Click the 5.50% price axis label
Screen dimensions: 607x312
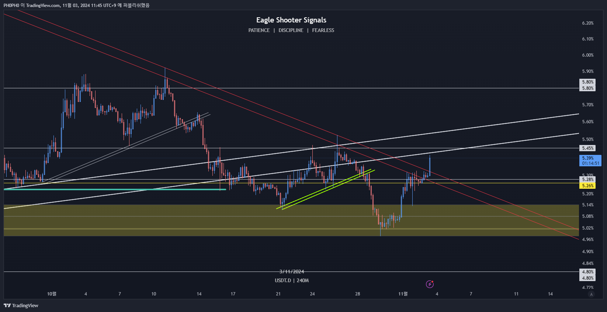point(588,139)
